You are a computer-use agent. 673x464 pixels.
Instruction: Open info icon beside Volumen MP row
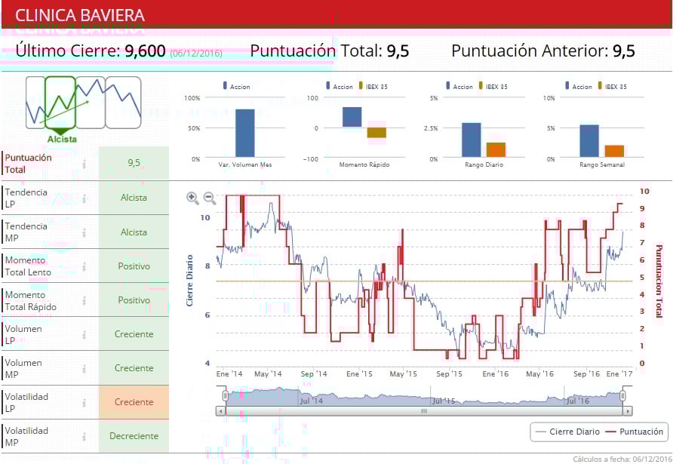(x=85, y=368)
